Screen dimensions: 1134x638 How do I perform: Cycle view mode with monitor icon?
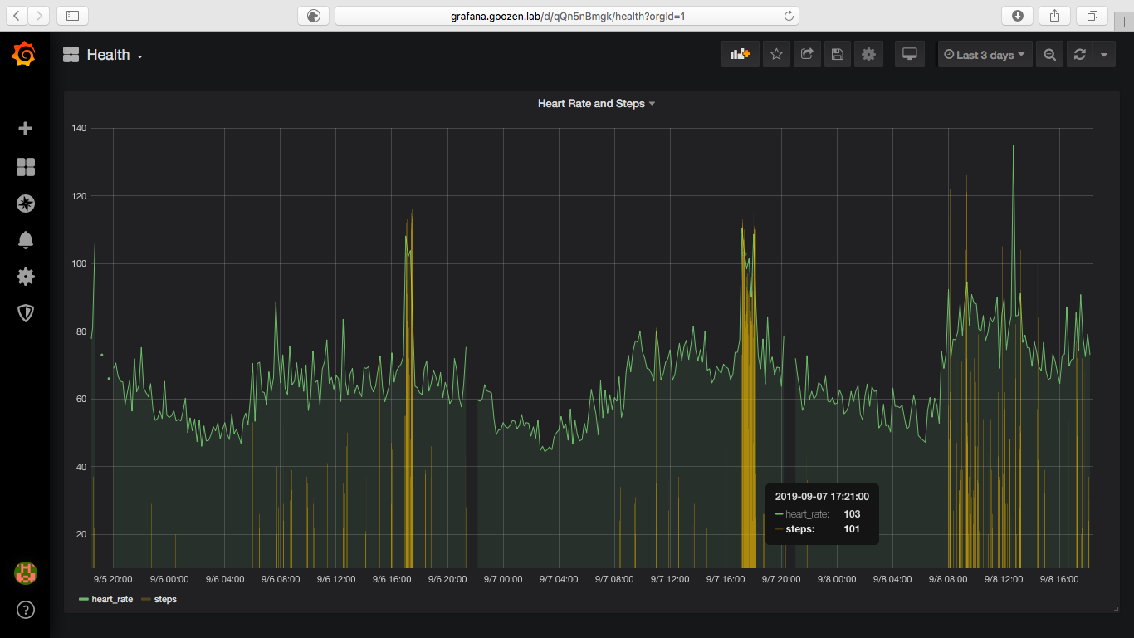[x=909, y=54]
